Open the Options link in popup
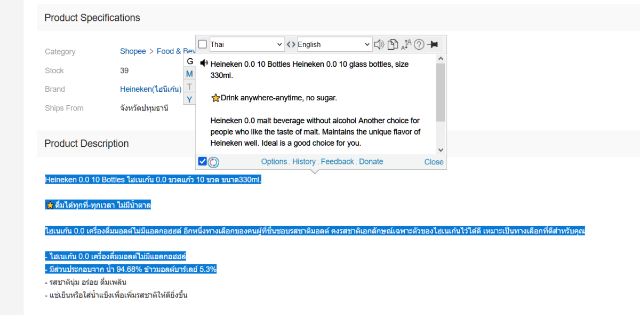The image size is (640, 315). (x=274, y=162)
